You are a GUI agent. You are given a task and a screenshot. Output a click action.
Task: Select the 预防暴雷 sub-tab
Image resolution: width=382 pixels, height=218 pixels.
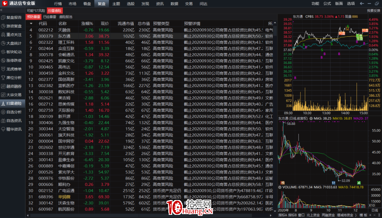pyautogui.click(x=34, y=17)
